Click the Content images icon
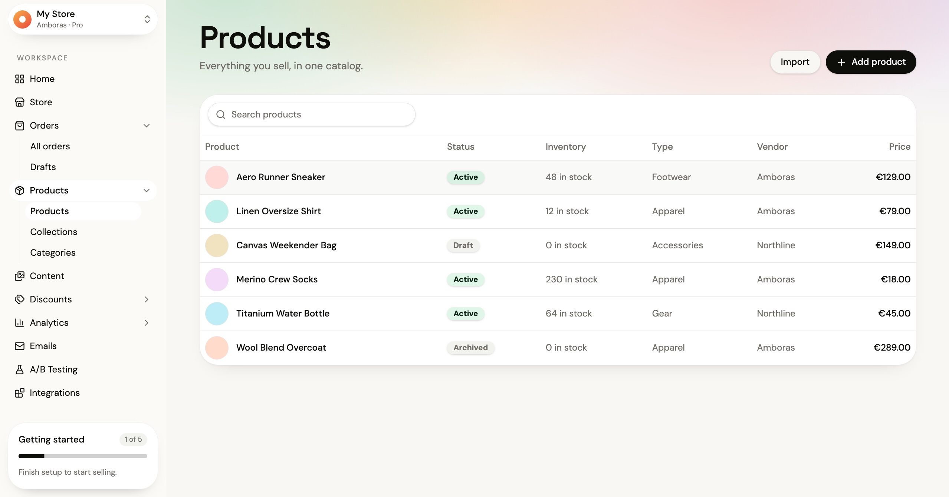 [x=20, y=276]
